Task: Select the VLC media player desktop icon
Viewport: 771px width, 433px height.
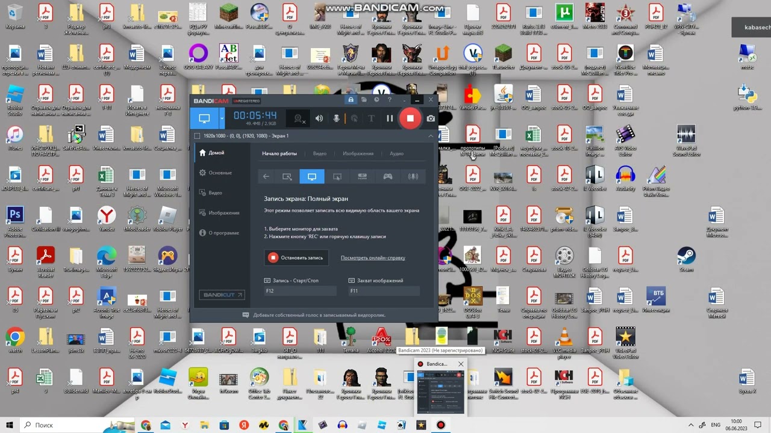Action: tap(564, 343)
